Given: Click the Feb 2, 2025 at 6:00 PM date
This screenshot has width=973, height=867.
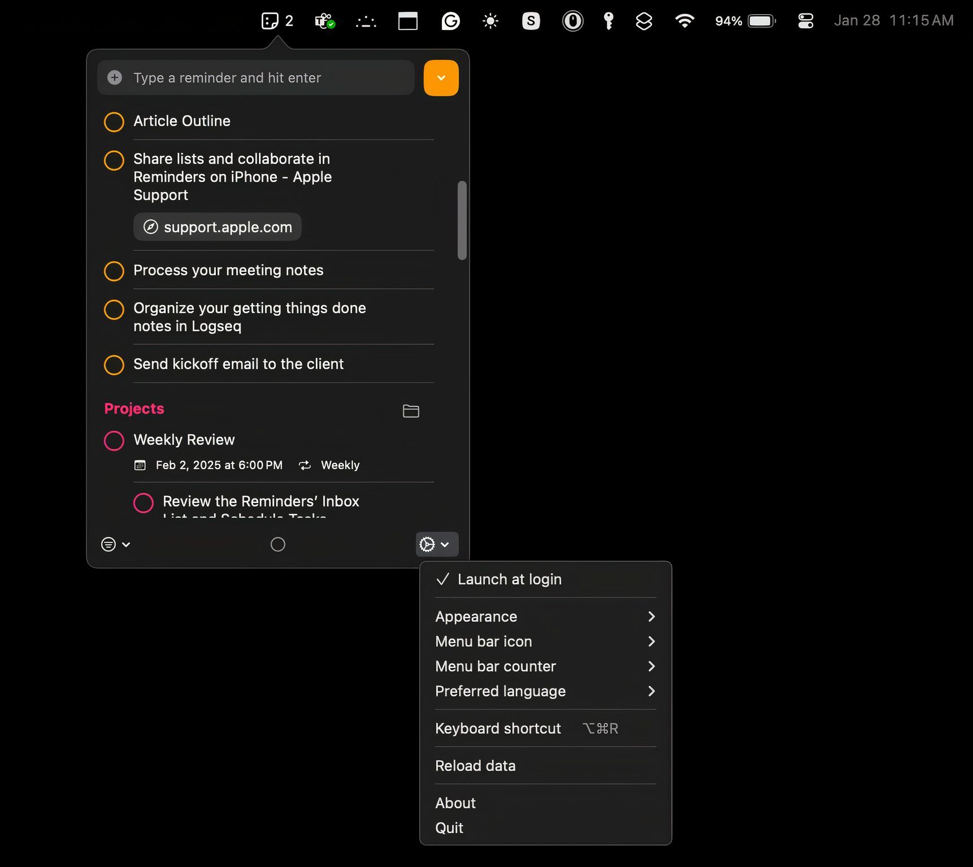Looking at the screenshot, I should [219, 465].
